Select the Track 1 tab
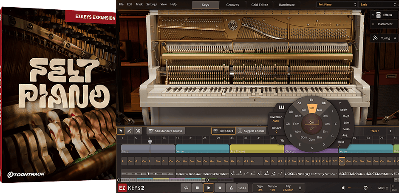This screenshot has width=399, height=193. [x=375, y=131]
